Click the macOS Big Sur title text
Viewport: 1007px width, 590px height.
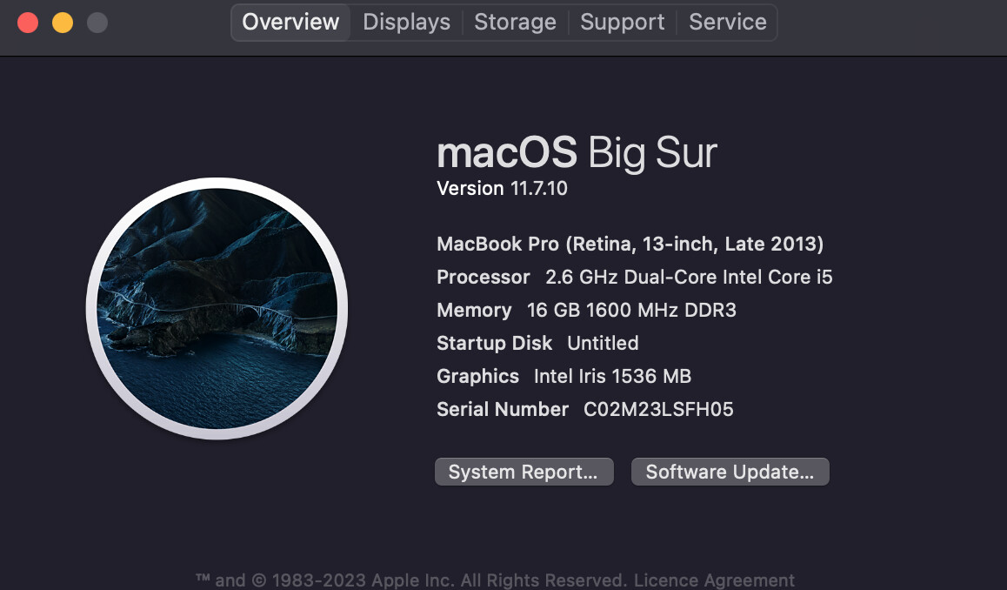click(577, 153)
